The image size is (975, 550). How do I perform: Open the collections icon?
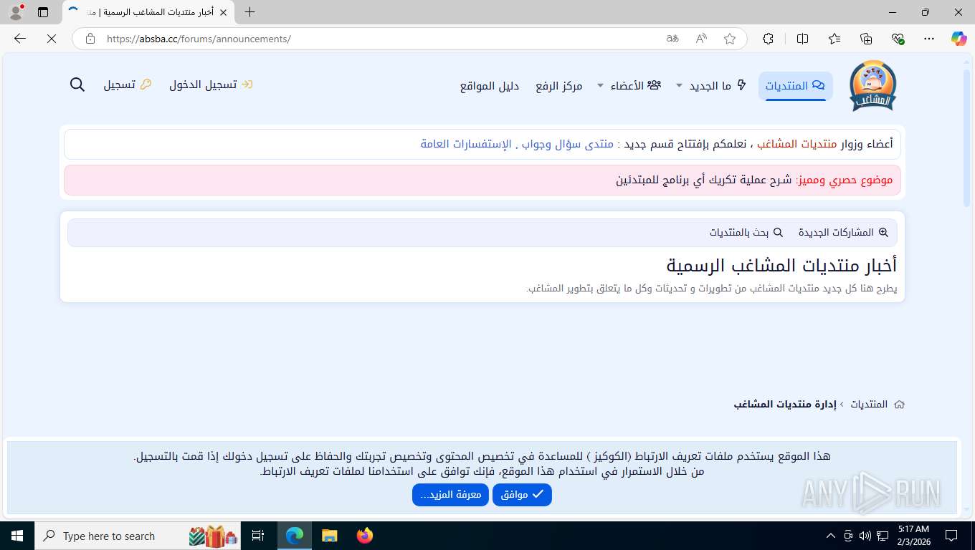click(866, 39)
